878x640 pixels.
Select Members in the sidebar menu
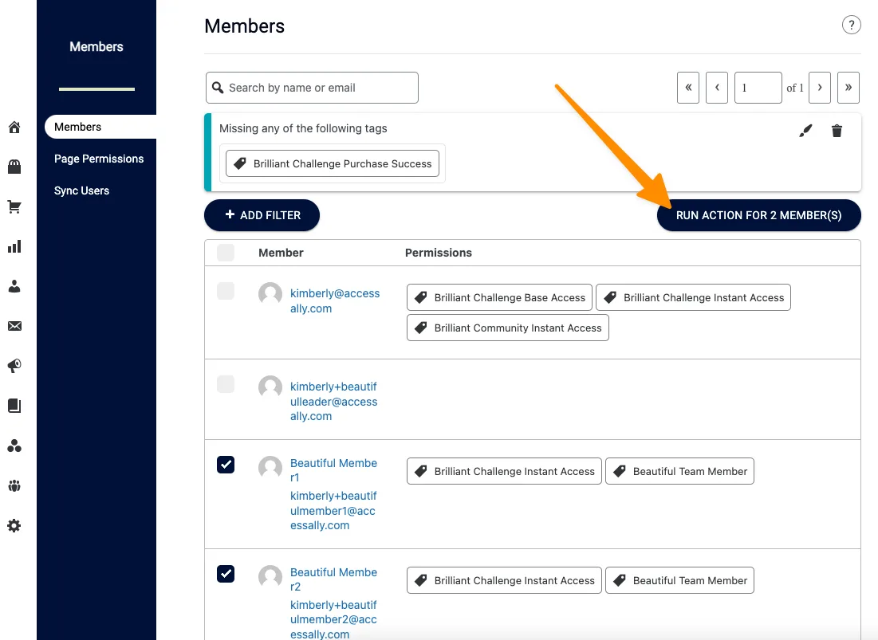point(100,127)
